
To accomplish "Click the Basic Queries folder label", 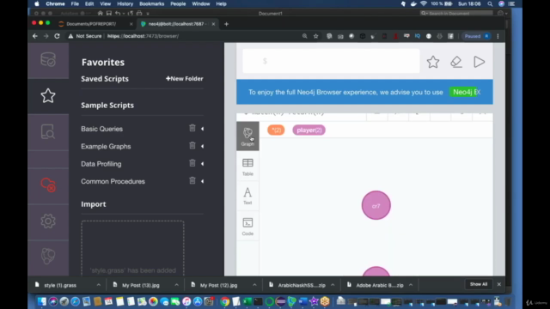I will [x=101, y=129].
